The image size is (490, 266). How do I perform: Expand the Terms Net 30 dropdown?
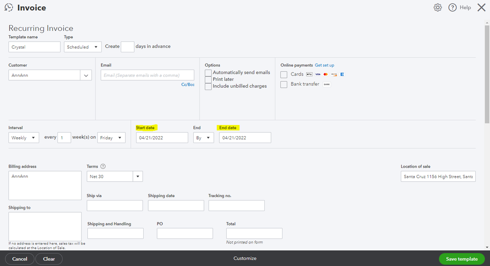click(138, 176)
